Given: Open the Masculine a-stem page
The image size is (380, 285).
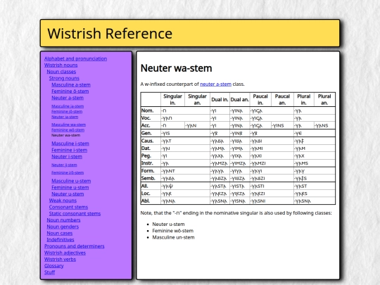Looking at the screenshot, I should pyautogui.click(x=71, y=85).
